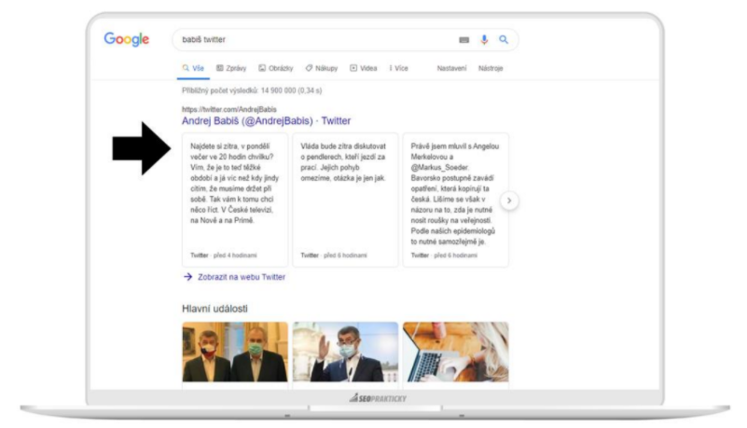
Task: Click 'Zobrazit na webu Twitter' link
Action: [242, 277]
